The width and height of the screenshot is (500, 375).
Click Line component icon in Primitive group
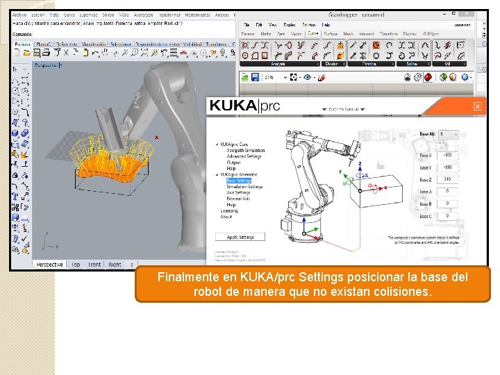pyautogui.click(x=353, y=45)
